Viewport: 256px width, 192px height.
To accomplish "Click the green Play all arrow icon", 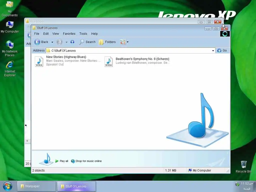I will pos(57,161).
